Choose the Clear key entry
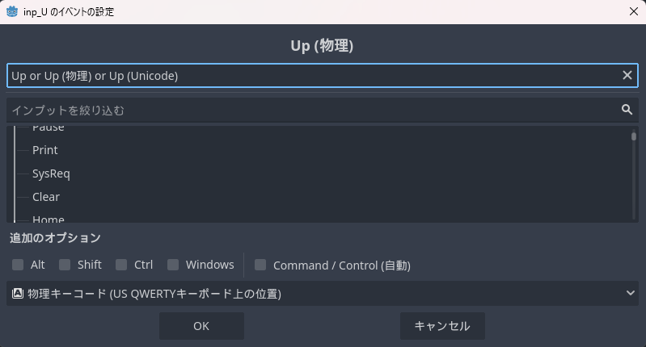 (46, 197)
